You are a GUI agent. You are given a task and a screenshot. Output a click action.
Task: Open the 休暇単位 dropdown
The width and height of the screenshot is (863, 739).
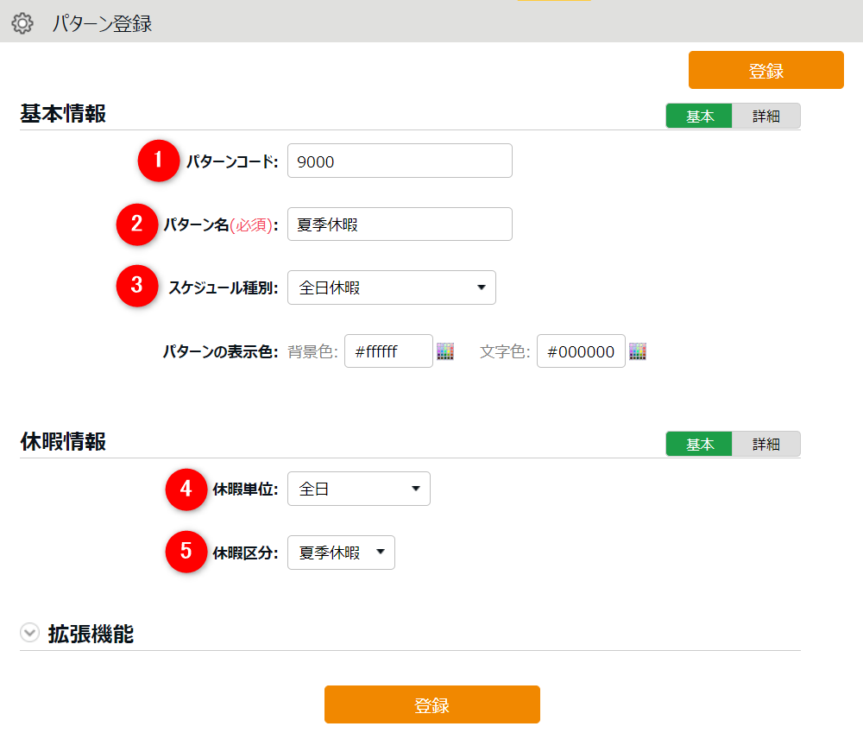pos(359,489)
